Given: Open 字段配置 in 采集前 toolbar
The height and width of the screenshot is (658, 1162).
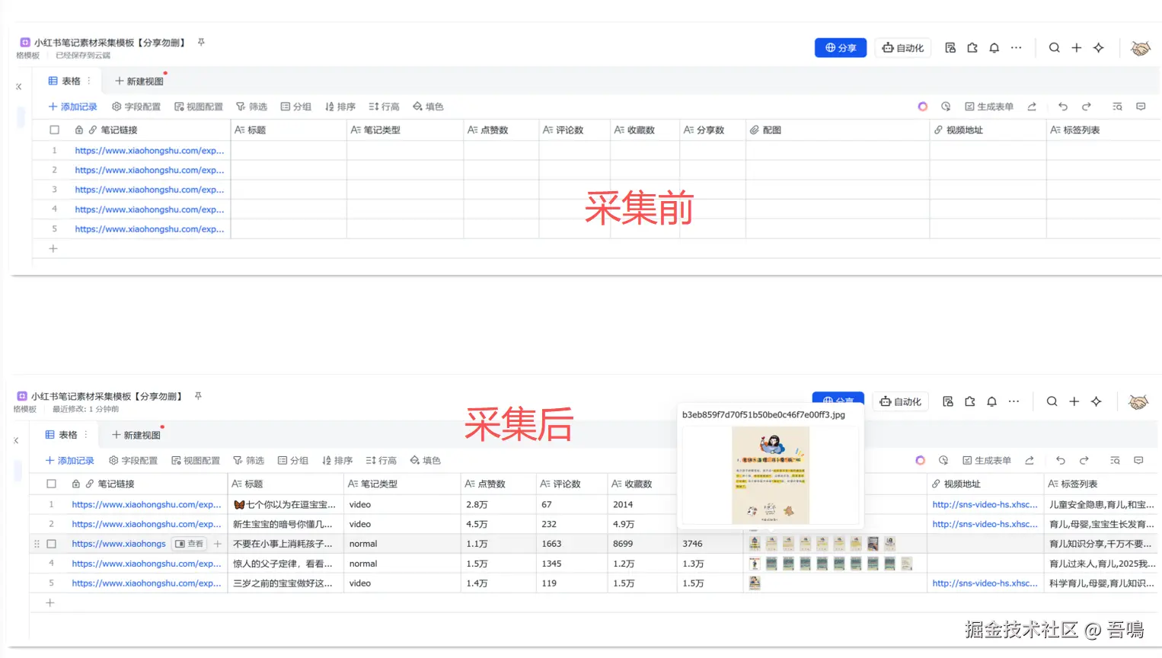Looking at the screenshot, I should pyautogui.click(x=136, y=107).
